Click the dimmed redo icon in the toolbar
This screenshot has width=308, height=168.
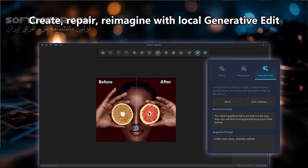(126, 53)
